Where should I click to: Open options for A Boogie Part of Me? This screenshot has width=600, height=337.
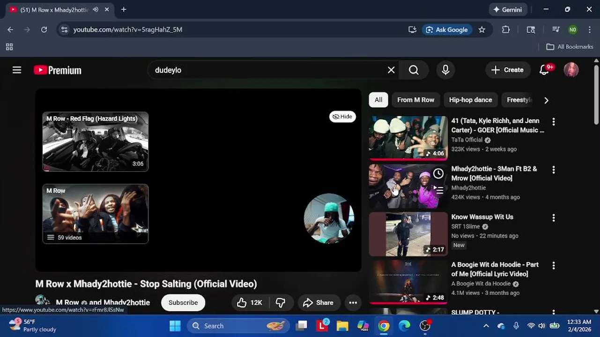click(554, 265)
